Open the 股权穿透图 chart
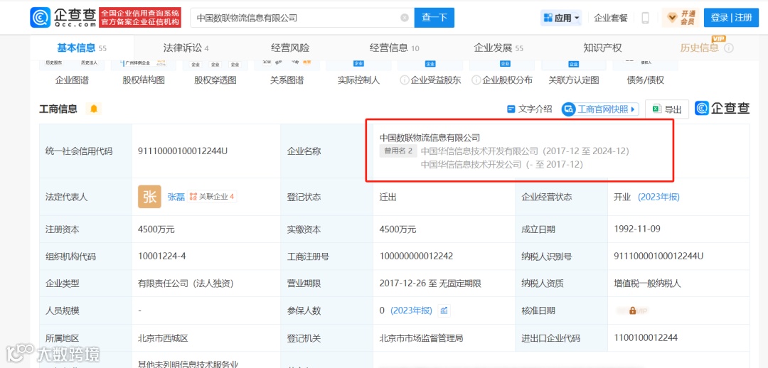The width and height of the screenshot is (768, 368). (x=215, y=72)
